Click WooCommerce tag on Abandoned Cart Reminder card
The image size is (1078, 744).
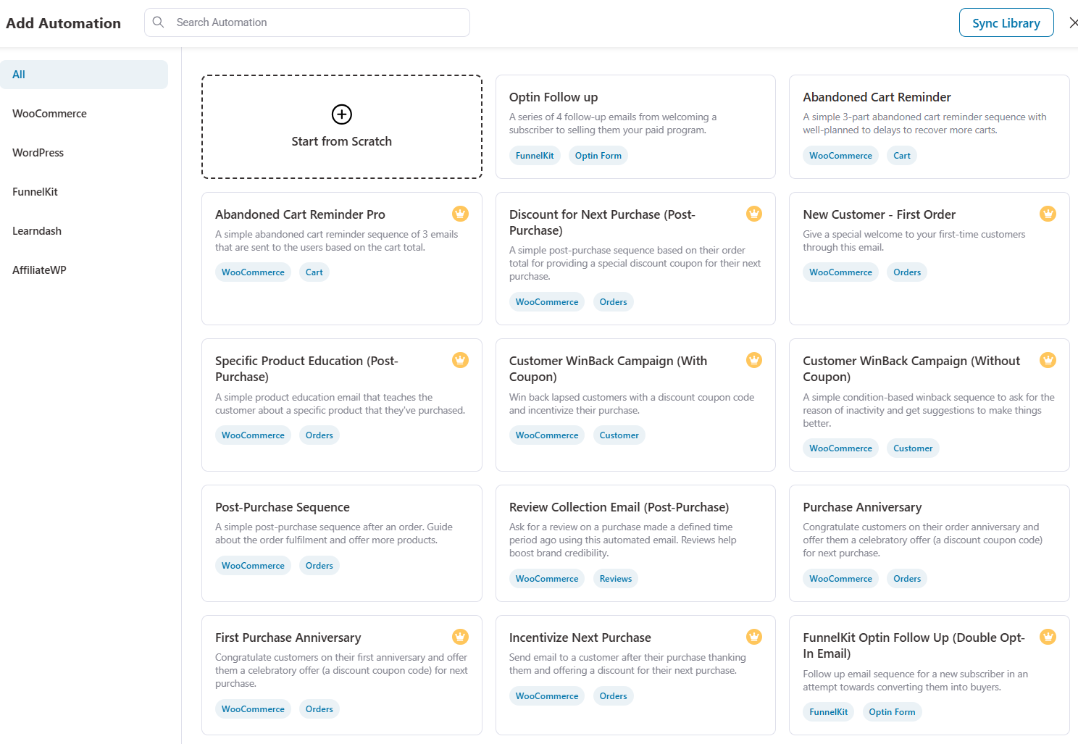pos(840,156)
